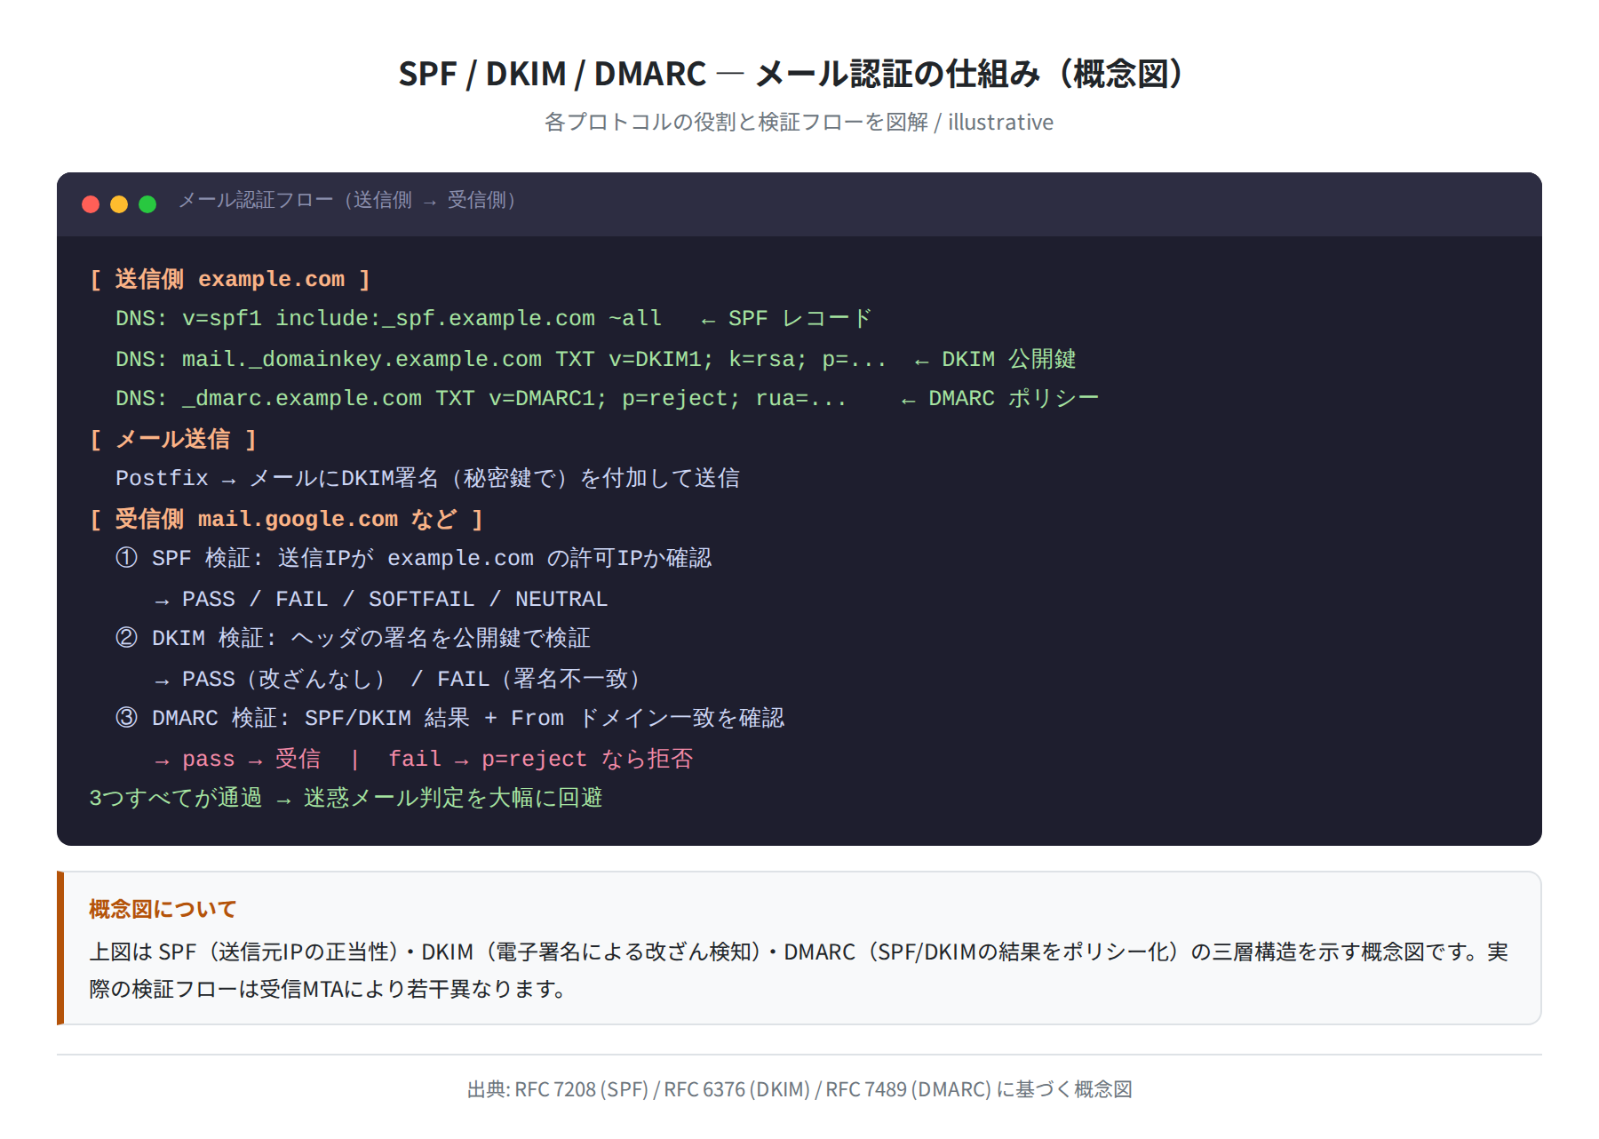Click the subtitle '各プロトコルの役割と検証フローを図解'
The image size is (1599, 1139).
[736, 122]
